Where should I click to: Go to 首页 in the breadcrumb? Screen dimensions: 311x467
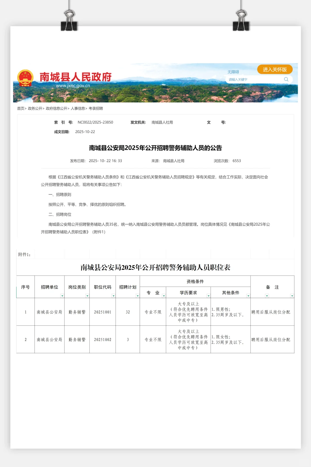(x=21, y=108)
